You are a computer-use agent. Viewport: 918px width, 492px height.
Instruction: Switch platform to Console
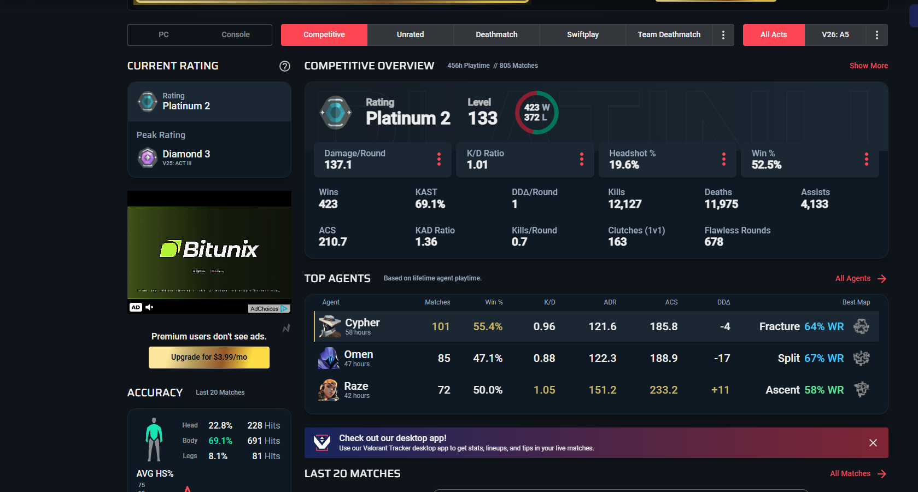(x=236, y=34)
